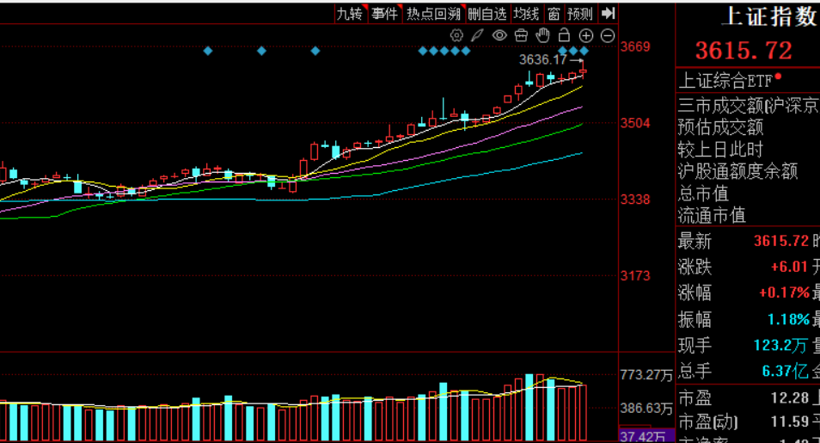
Task: Click the 上证指数 title
Action: click(770, 16)
